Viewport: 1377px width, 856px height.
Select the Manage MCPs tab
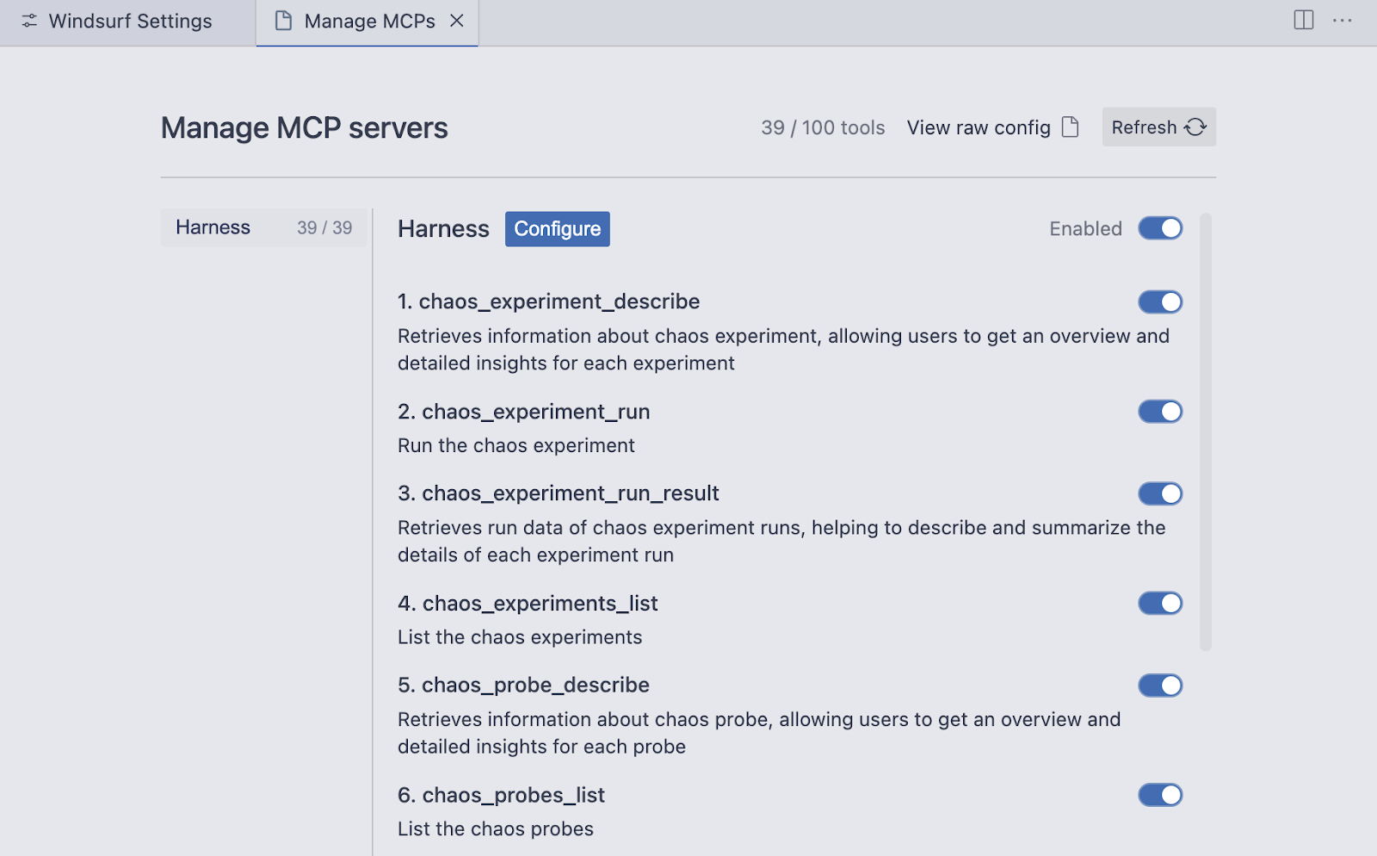pyautogui.click(x=367, y=22)
